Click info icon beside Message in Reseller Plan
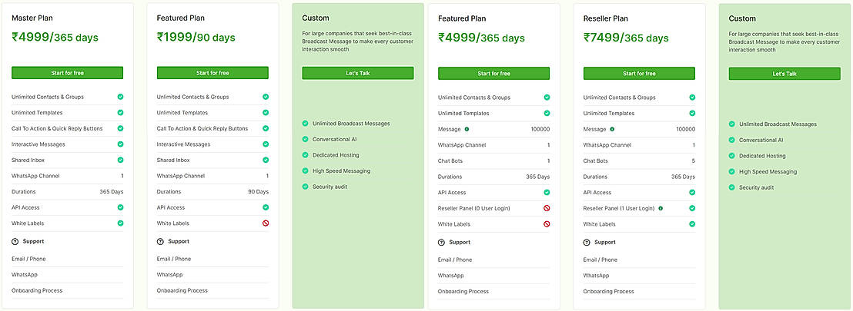853x311 pixels. pos(612,129)
